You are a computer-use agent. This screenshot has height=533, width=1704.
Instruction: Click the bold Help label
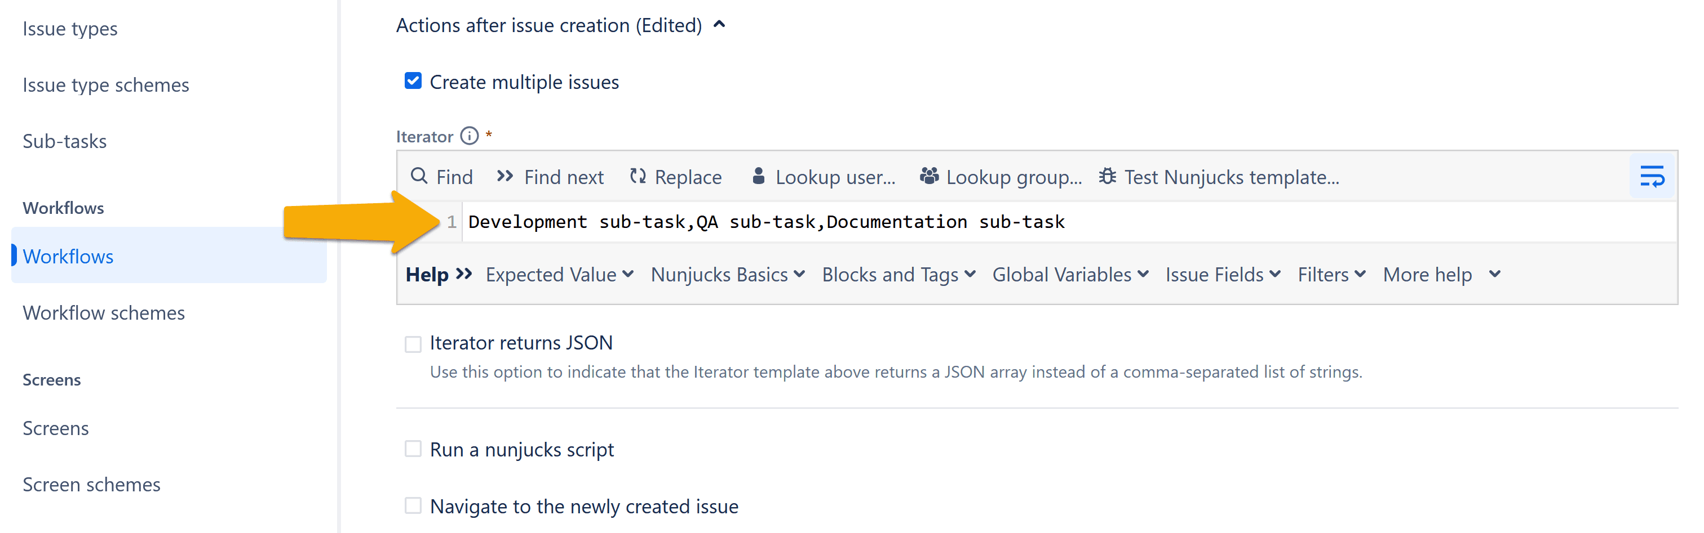click(427, 274)
